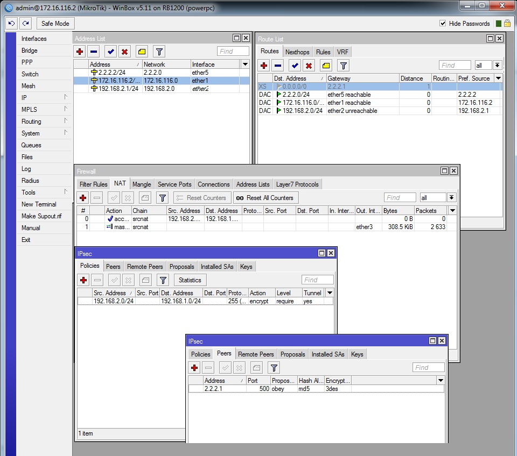Click the comment icon in IPsec Policies toolbar

(x=146, y=280)
